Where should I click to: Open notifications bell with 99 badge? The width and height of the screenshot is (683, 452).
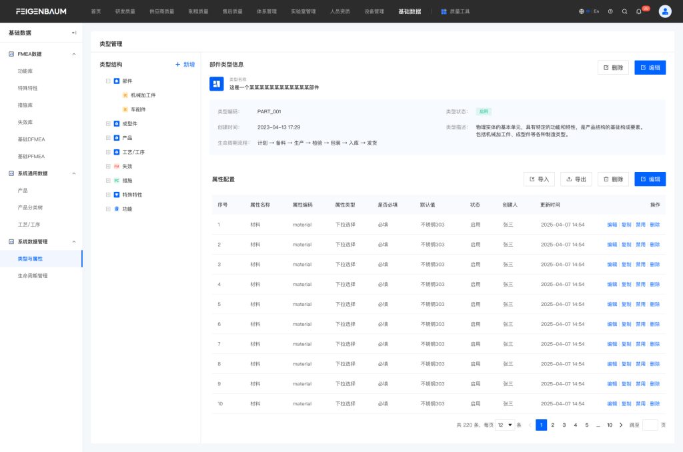[639, 12]
